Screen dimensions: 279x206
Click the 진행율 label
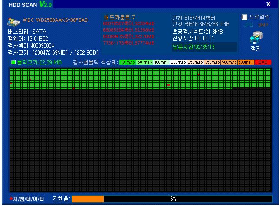(x=62, y=199)
